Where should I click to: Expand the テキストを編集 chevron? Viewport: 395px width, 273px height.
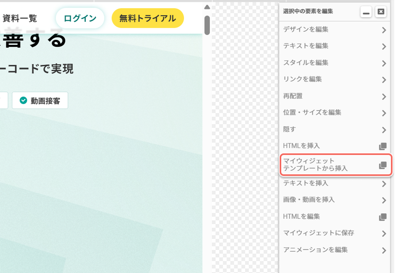pos(384,46)
